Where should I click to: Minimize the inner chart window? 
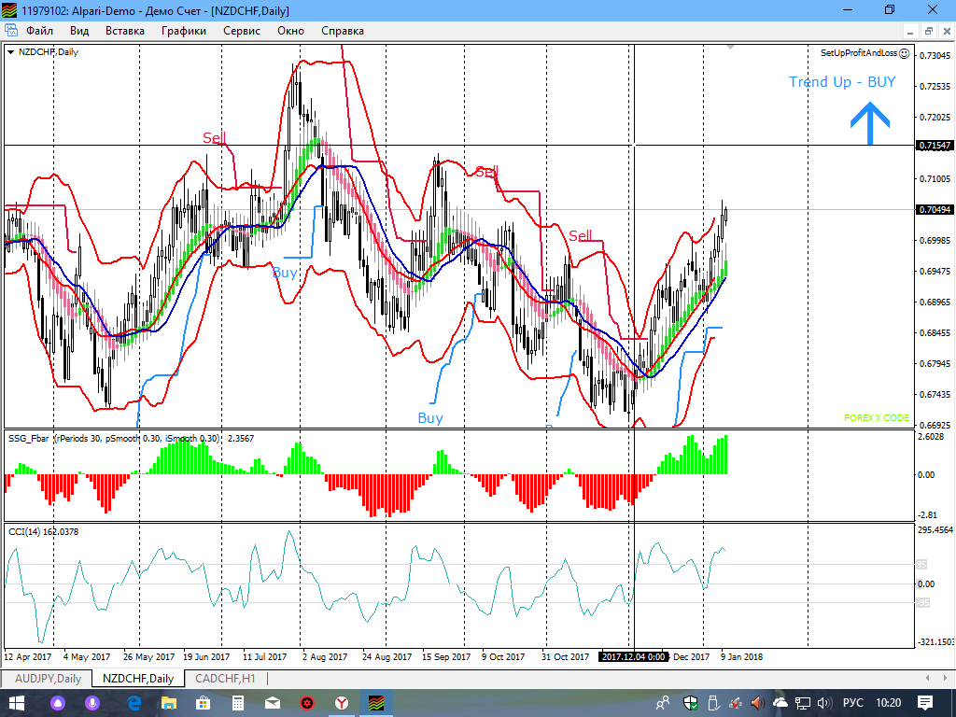(x=911, y=31)
